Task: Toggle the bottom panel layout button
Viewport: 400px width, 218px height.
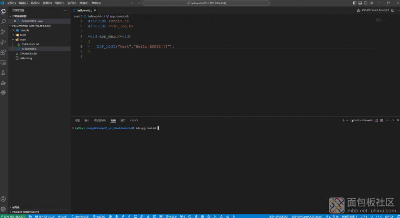Action: click(x=360, y=3)
